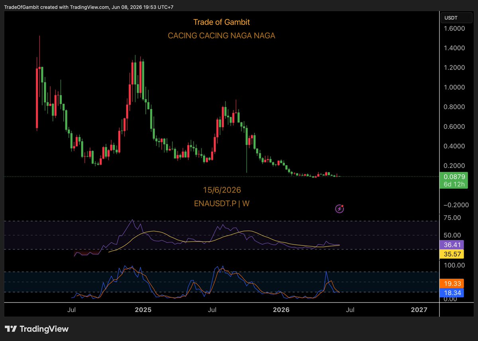This screenshot has width=478, height=341.
Task: Select the 'Trade of Gambit' title text
Action: tap(221, 22)
